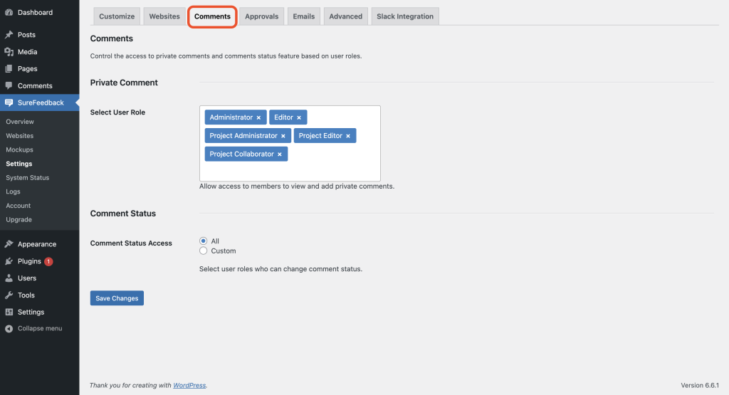Click the Collapse menu label
The image size is (729, 395).
pyautogui.click(x=40, y=329)
